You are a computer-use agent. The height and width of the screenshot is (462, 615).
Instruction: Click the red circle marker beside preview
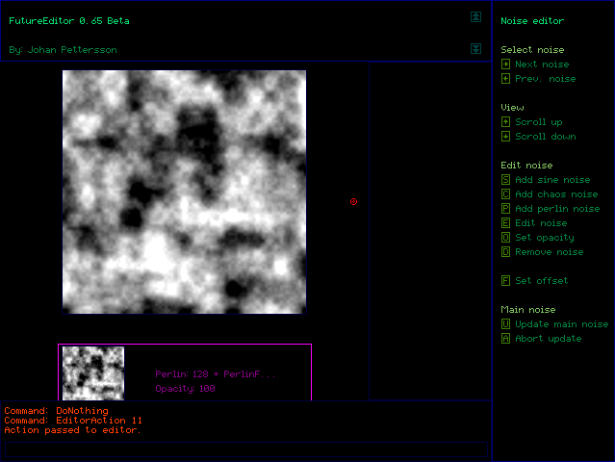click(353, 201)
